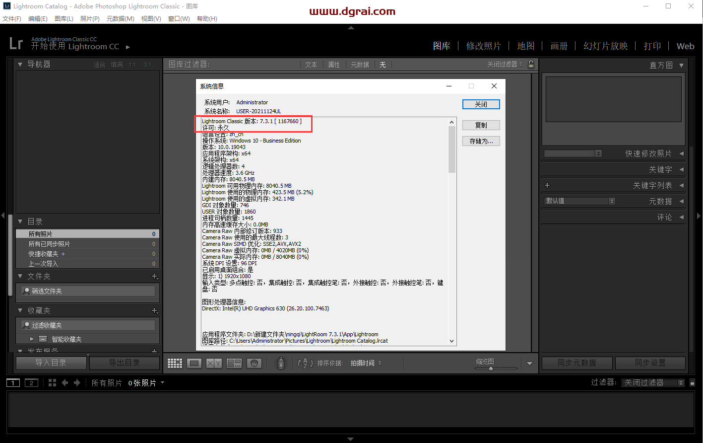The width and height of the screenshot is (703, 443).
Task: Click the second window 2 display icon
Action: coord(31,383)
